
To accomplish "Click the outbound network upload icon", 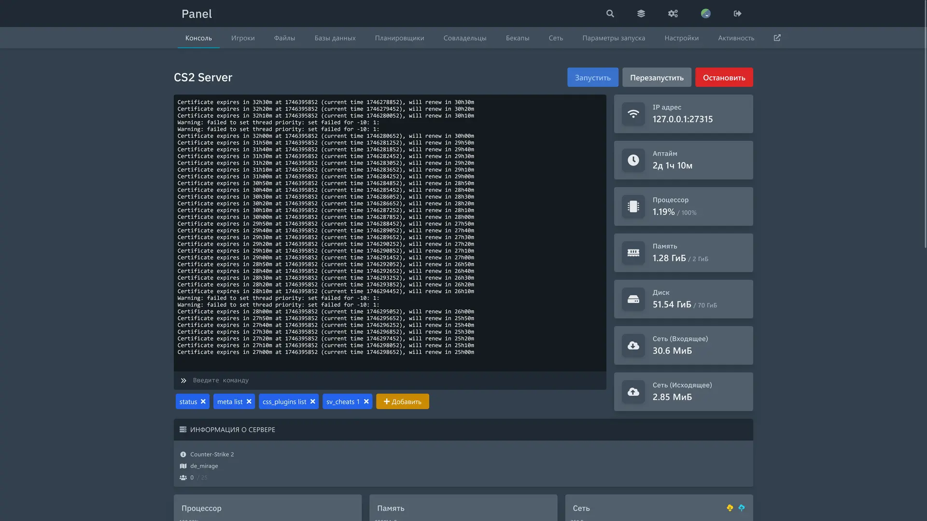I will 633,392.
